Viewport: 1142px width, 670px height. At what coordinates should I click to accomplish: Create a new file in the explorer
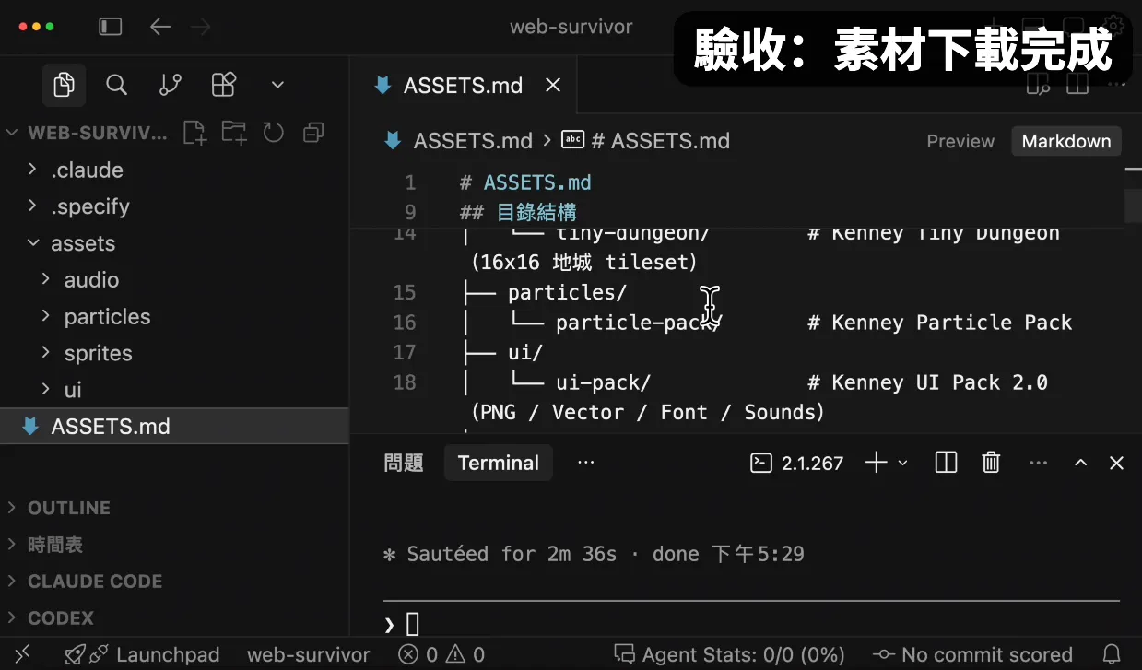tap(194, 133)
